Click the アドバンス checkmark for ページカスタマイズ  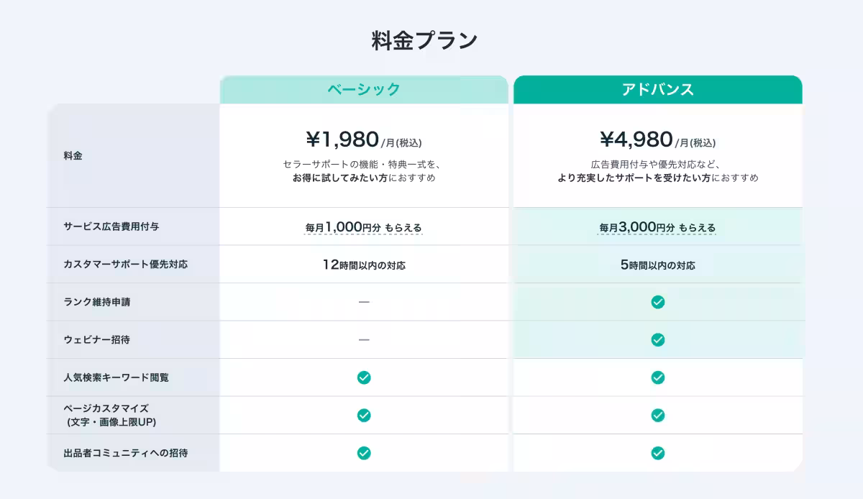(657, 415)
